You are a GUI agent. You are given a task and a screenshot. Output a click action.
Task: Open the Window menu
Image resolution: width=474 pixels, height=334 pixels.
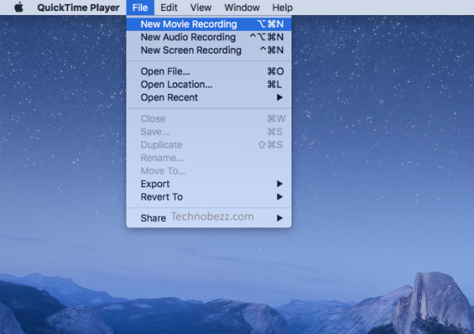[x=241, y=7]
